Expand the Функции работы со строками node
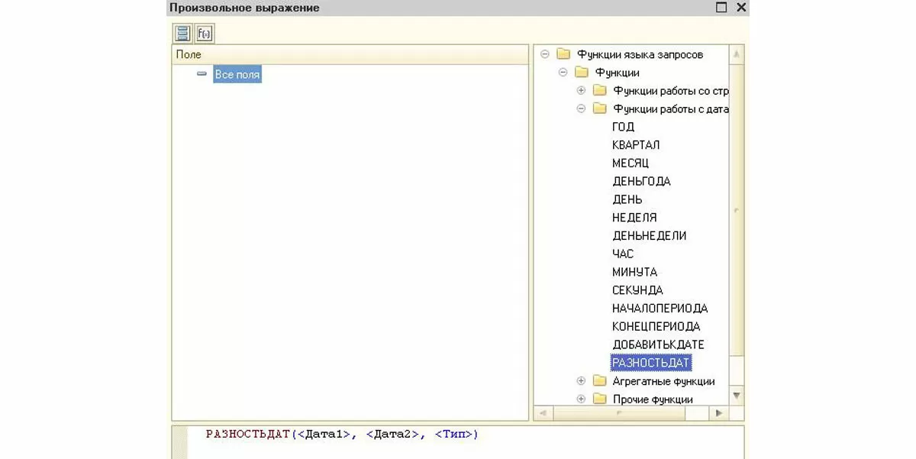Viewport: 916px width, 459px height. [x=581, y=91]
